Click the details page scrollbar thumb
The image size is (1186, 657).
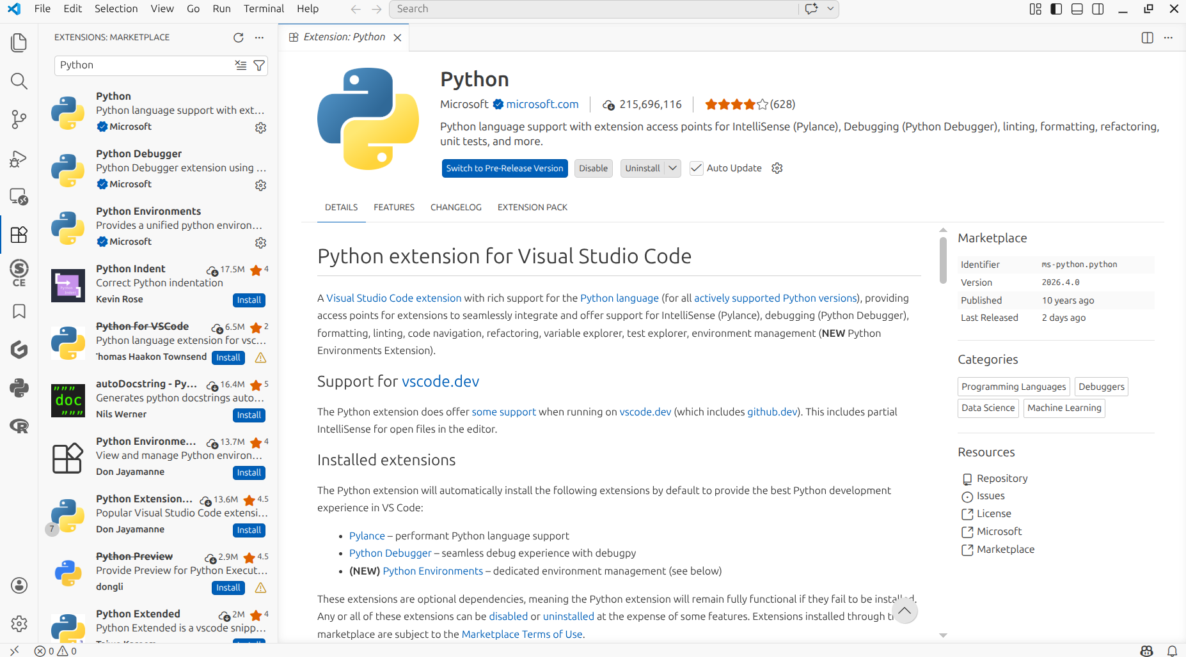pyautogui.click(x=943, y=260)
